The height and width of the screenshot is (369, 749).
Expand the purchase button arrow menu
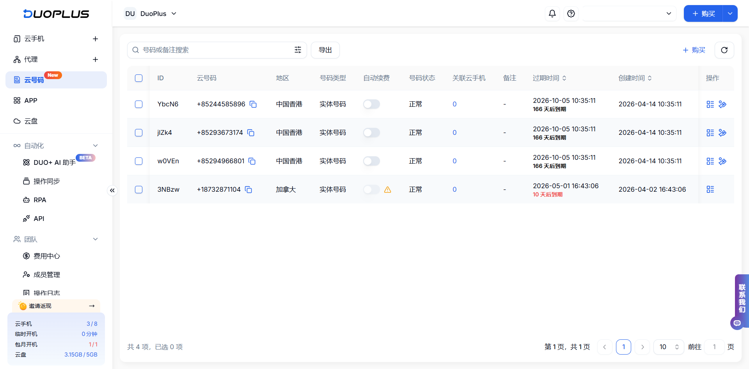click(730, 14)
